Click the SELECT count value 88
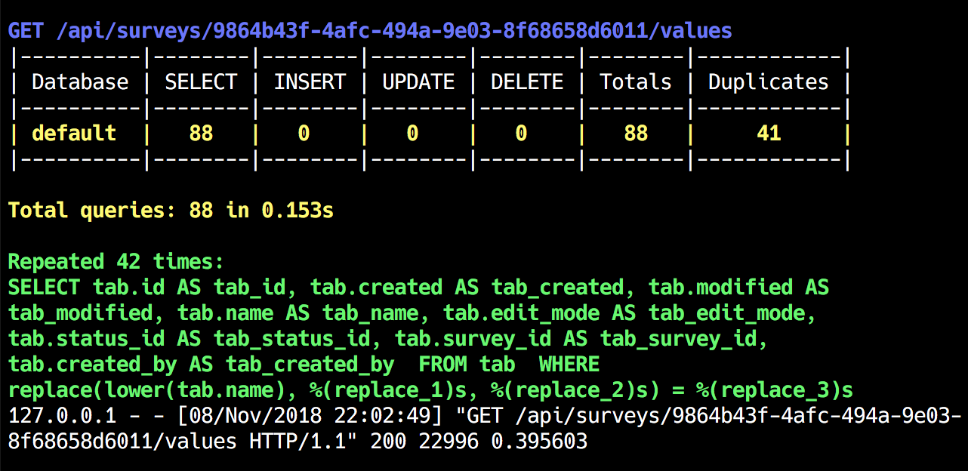 pyautogui.click(x=201, y=133)
